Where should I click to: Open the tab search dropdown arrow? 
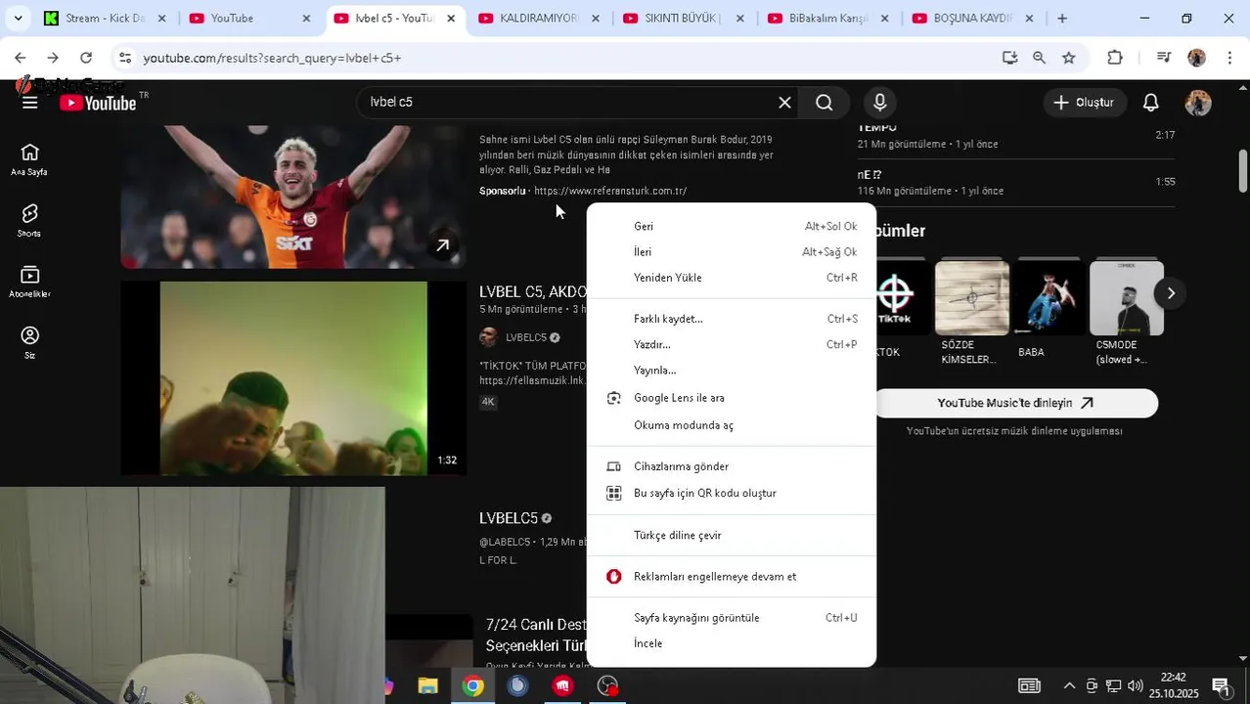click(18, 18)
